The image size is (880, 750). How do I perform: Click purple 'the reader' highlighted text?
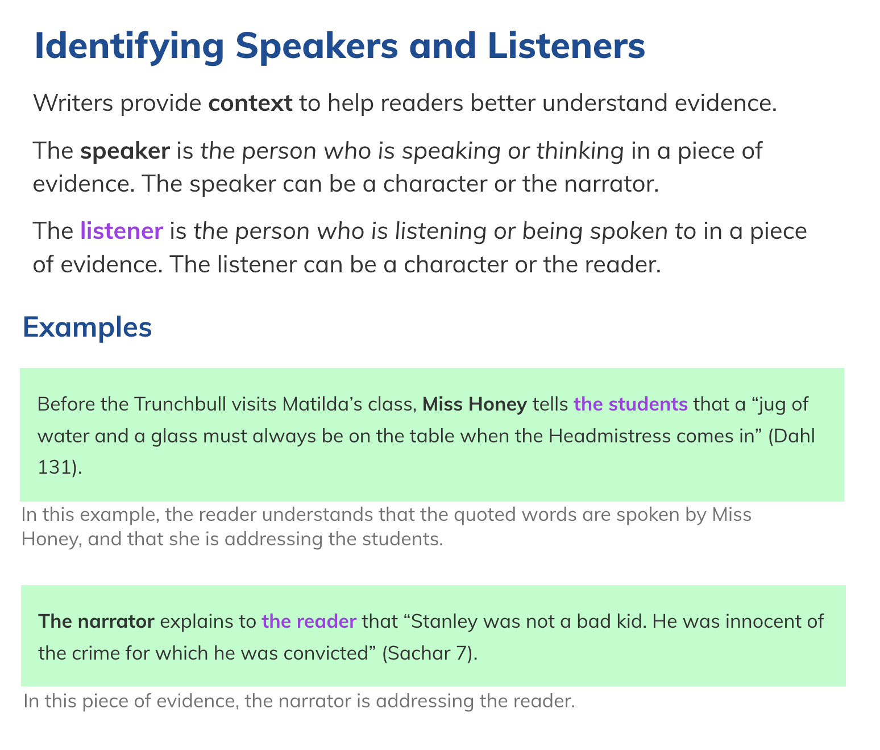coord(309,621)
